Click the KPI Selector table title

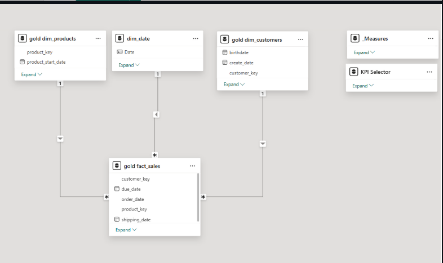[375, 72]
